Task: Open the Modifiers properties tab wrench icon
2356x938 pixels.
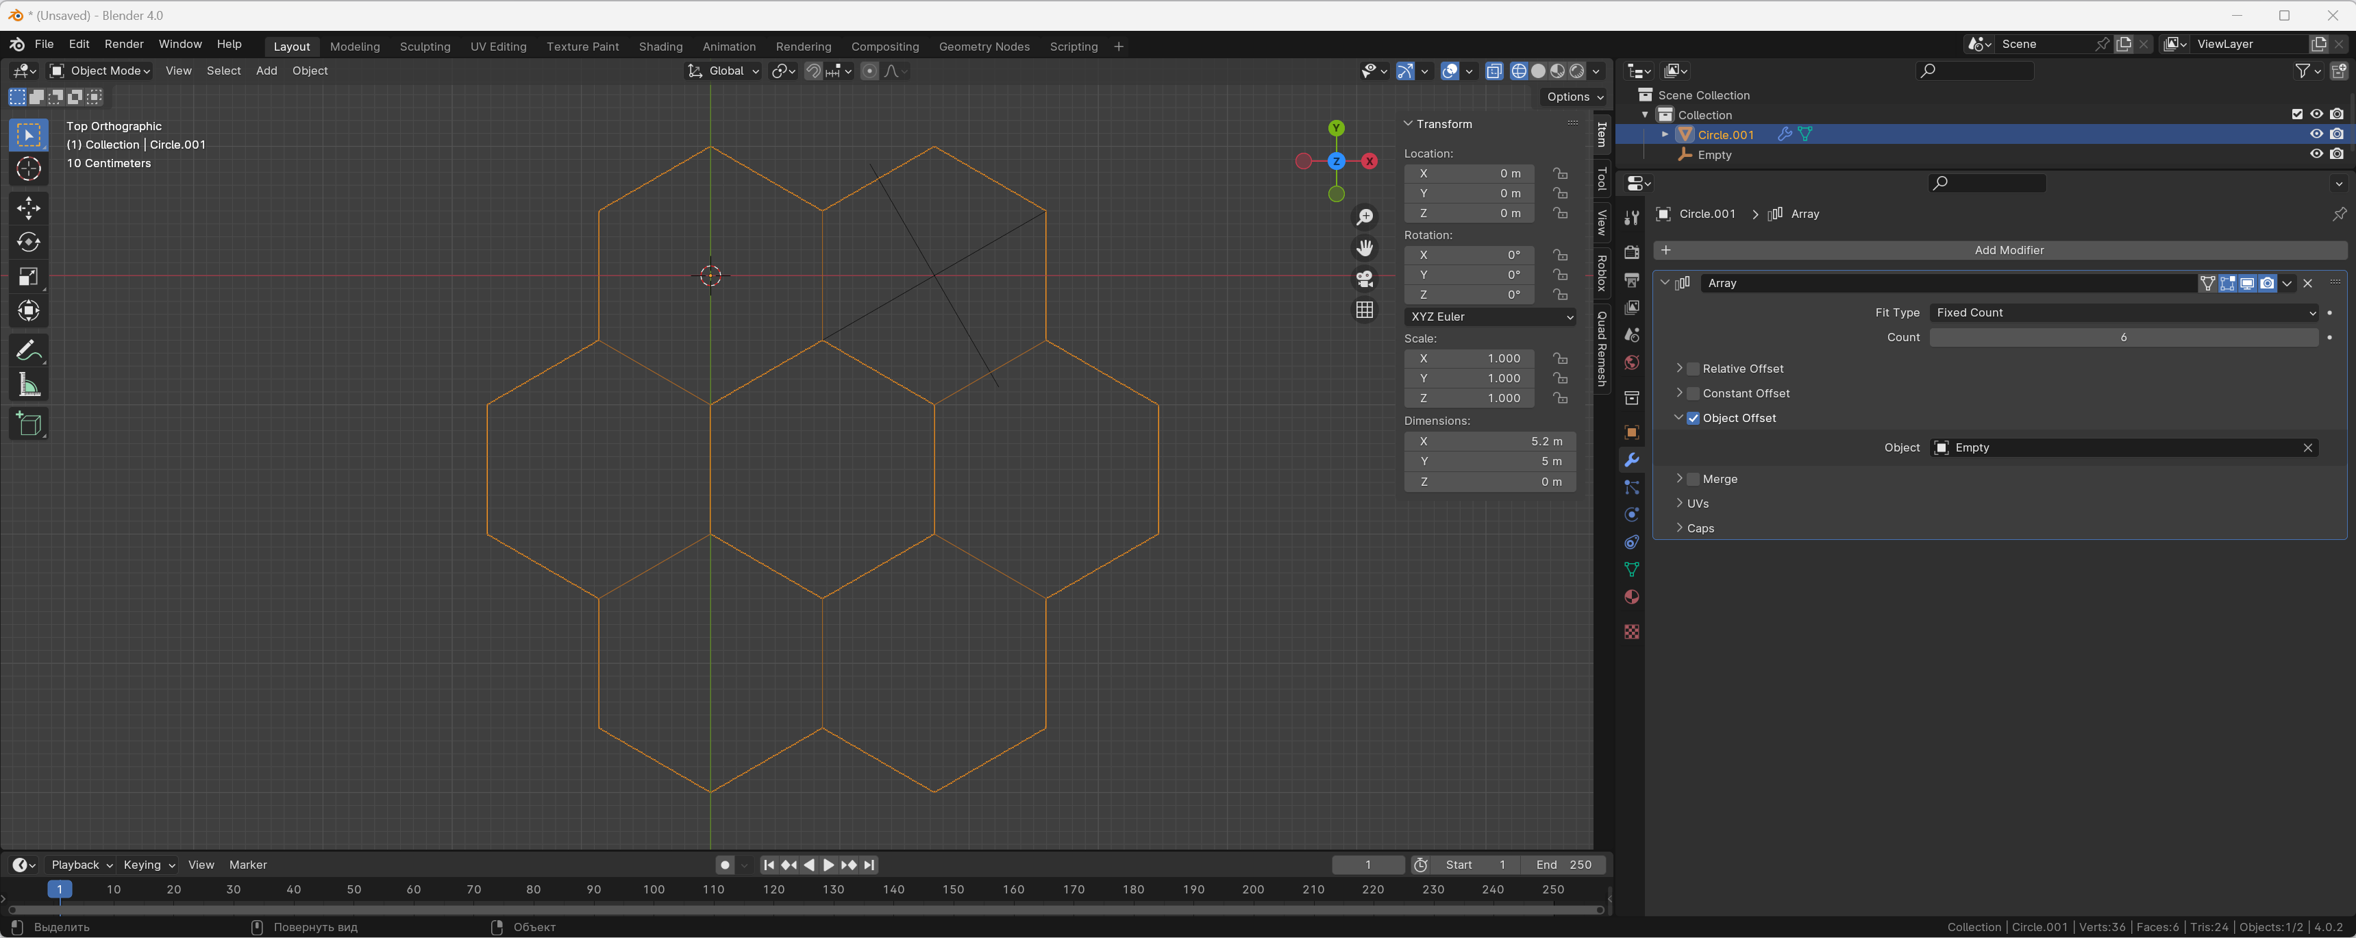Action: tap(1632, 460)
